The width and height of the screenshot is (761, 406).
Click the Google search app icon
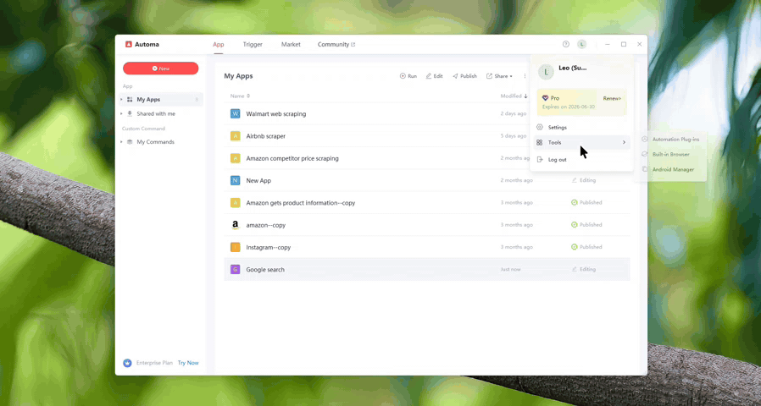(x=236, y=269)
